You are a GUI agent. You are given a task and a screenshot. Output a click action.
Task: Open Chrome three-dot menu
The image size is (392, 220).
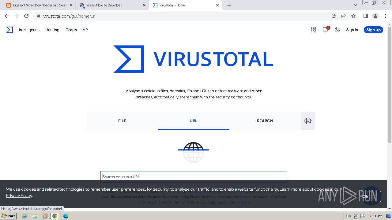(385, 16)
